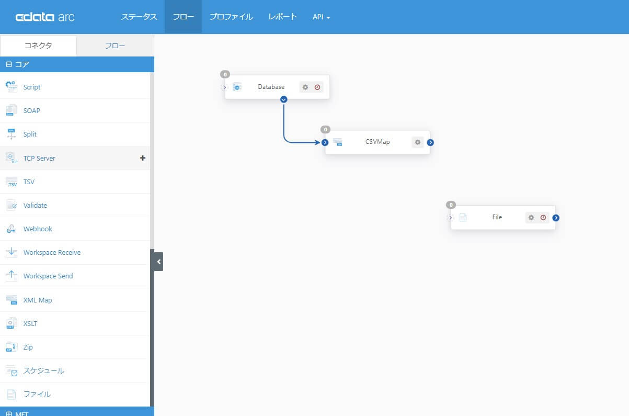Open the API dropdown menu
The height and width of the screenshot is (416, 629).
tap(321, 16)
